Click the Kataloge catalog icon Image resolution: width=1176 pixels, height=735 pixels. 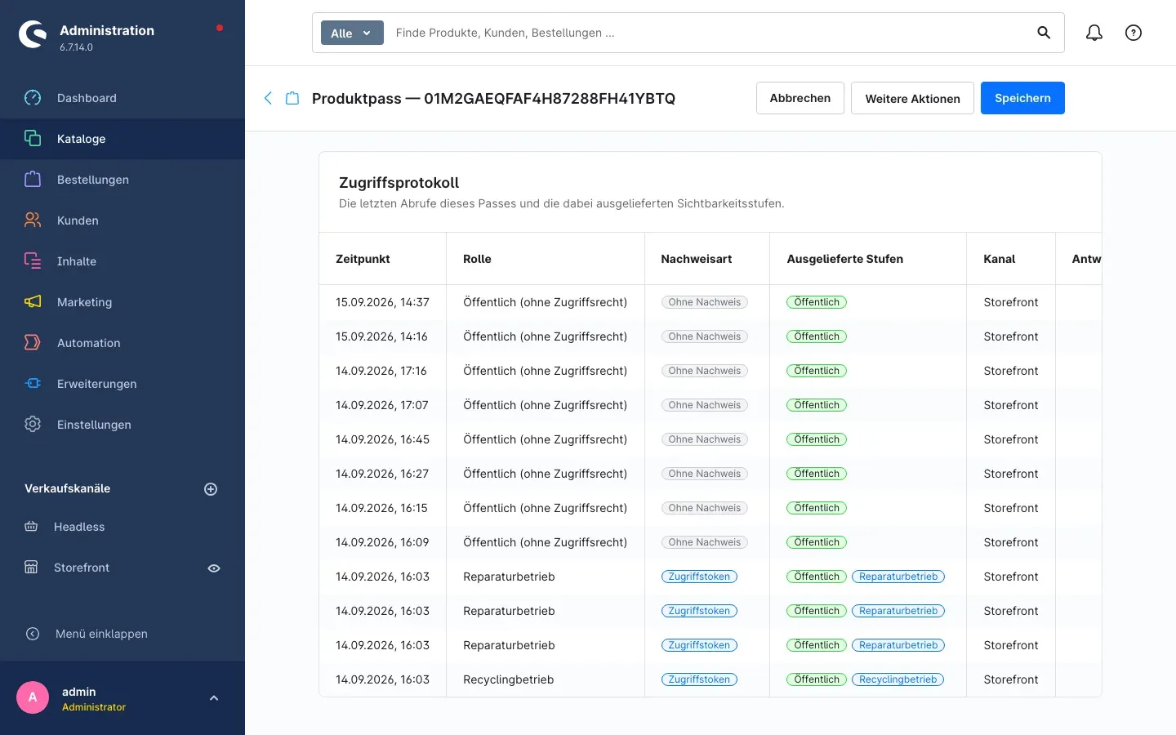[33, 139]
